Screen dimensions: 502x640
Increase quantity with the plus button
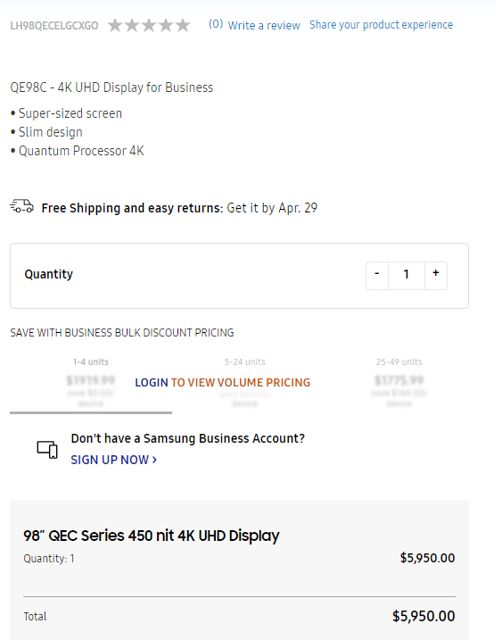click(x=436, y=276)
